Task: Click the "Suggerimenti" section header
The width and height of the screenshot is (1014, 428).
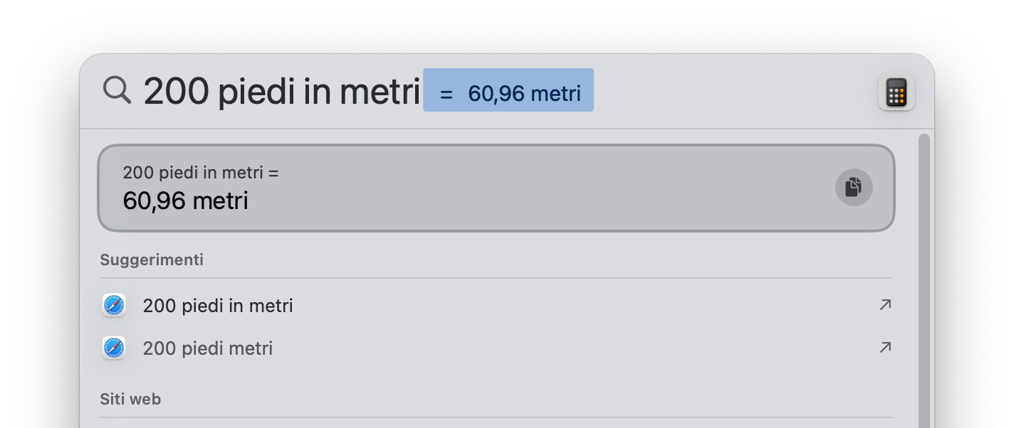Action: (152, 260)
